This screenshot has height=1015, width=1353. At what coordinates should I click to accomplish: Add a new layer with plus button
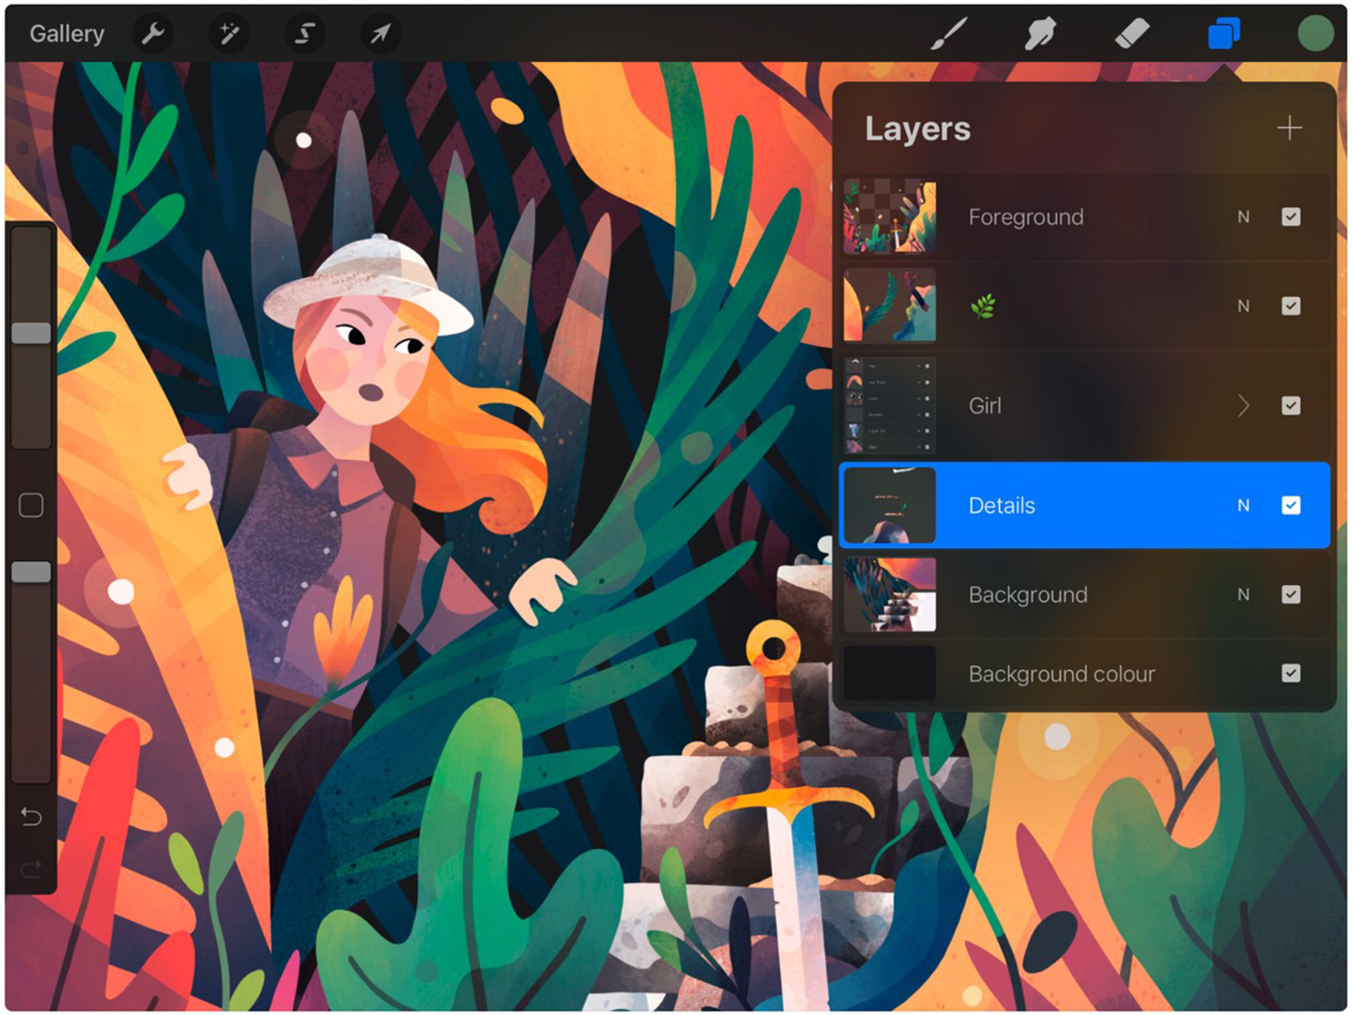tap(1289, 128)
